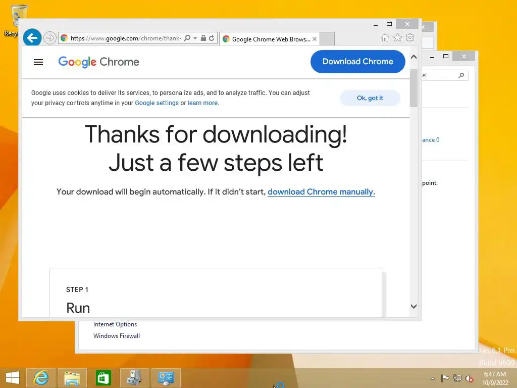
Task: Click the network icon in the system tray
Action: point(457,378)
